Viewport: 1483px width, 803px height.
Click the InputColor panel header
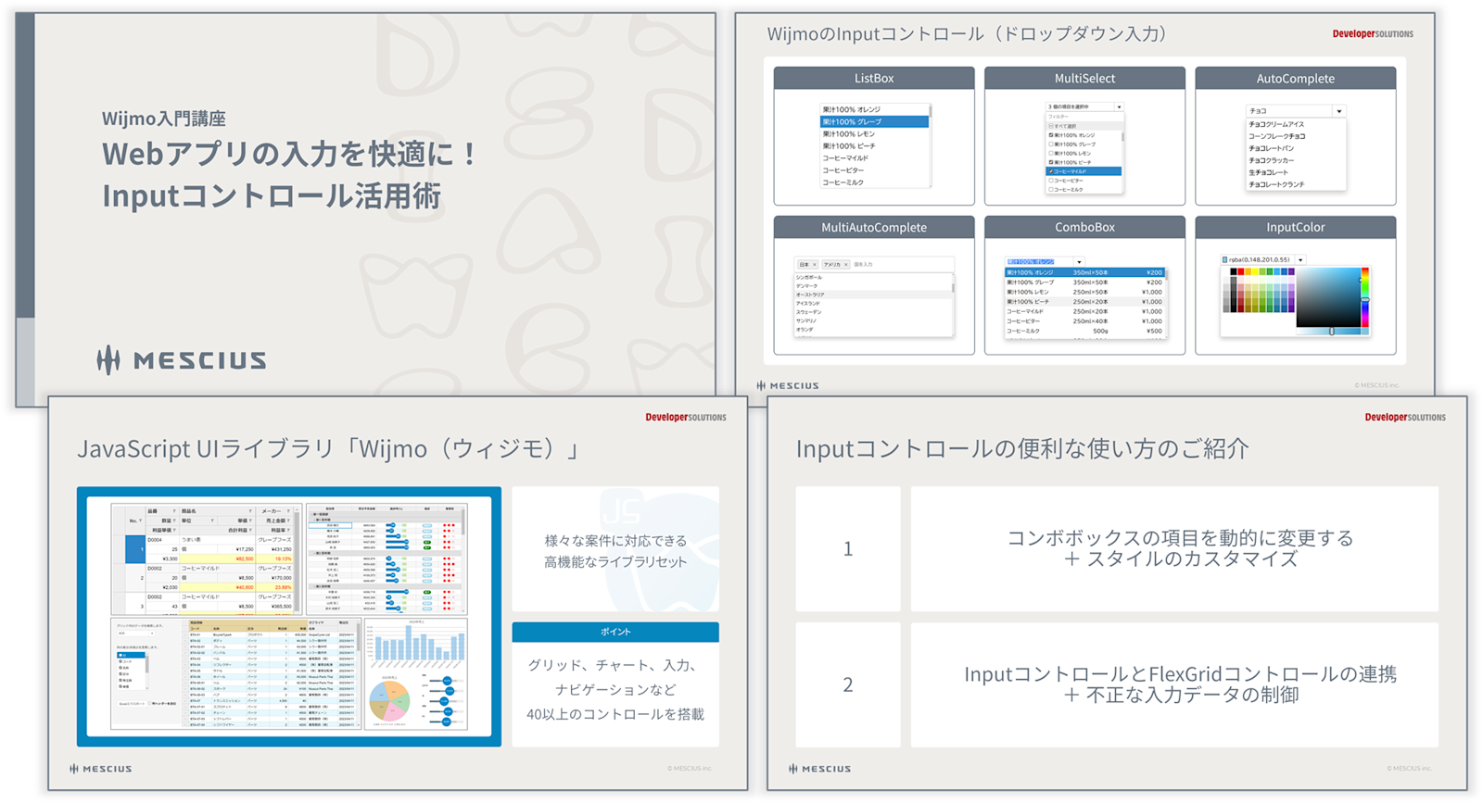pyautogui.click(x=1295, y=228)
